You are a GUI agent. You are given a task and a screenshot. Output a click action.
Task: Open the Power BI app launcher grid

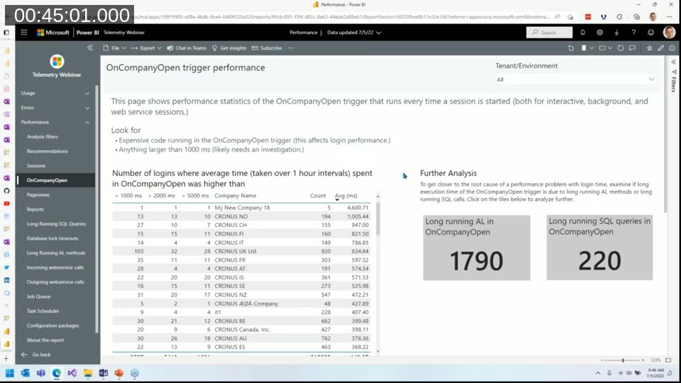tap(24, 32)
